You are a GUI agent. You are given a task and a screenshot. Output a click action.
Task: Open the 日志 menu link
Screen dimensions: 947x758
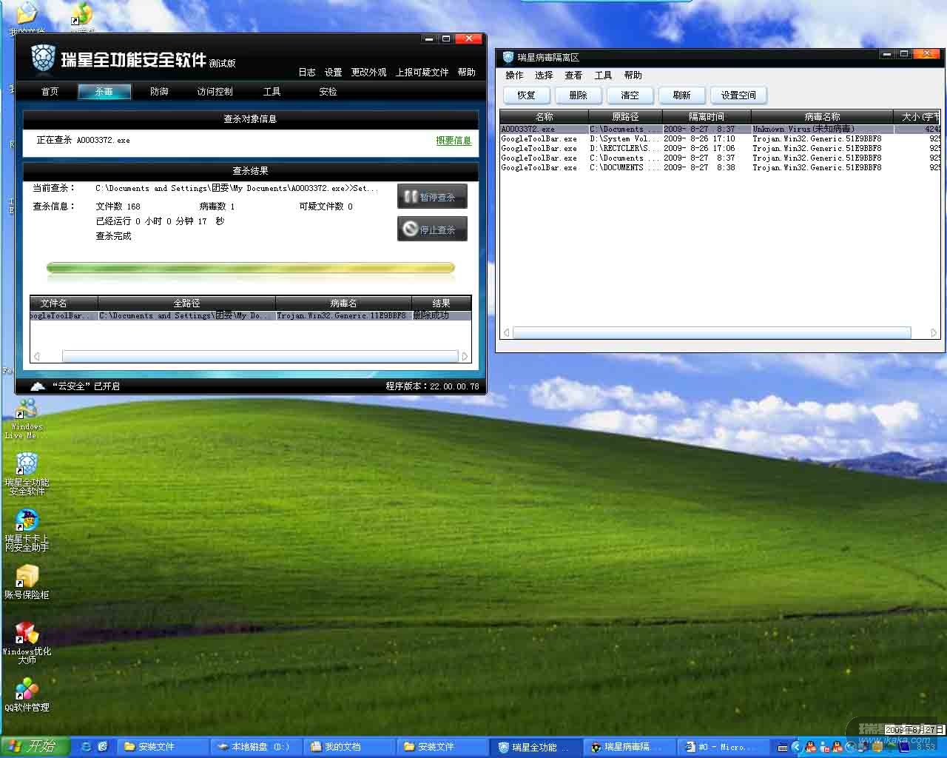click(x=307, y=73)
